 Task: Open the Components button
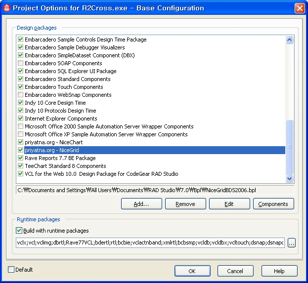[x=273, y=204]
